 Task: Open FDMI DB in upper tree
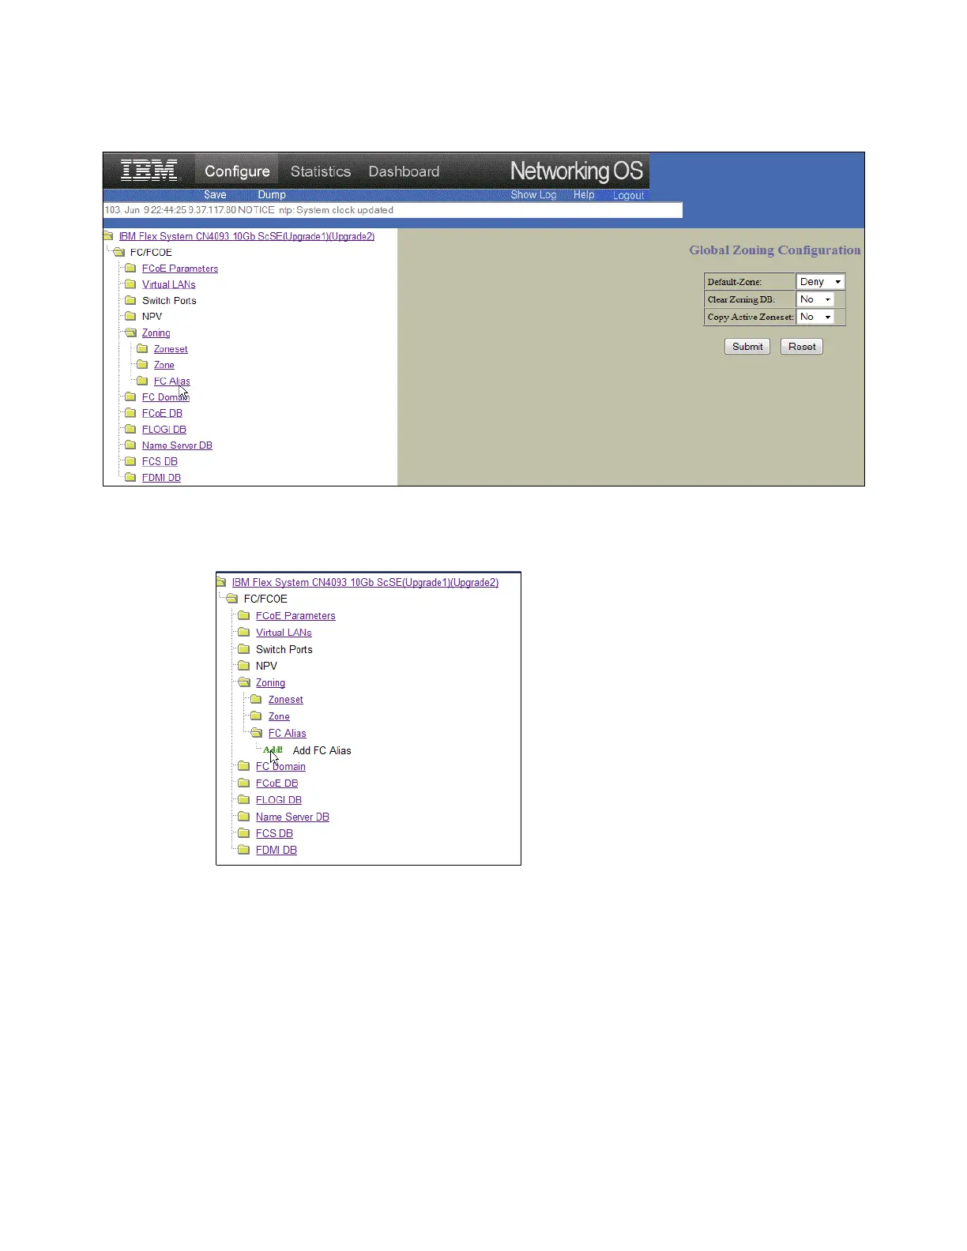(x=161, y=478)
